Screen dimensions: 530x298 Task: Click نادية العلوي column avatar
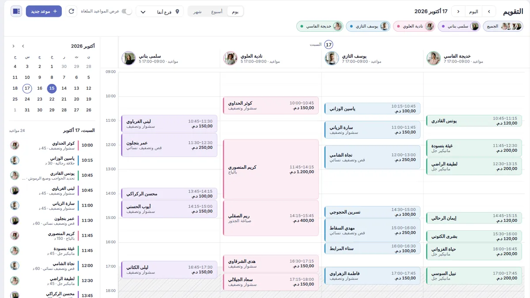(x=231, y=58)
